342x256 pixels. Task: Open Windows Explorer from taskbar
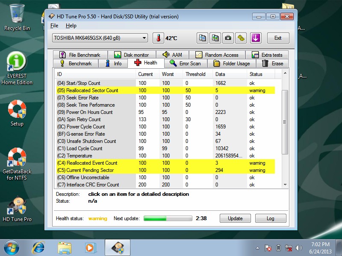[x=65, y=248]
